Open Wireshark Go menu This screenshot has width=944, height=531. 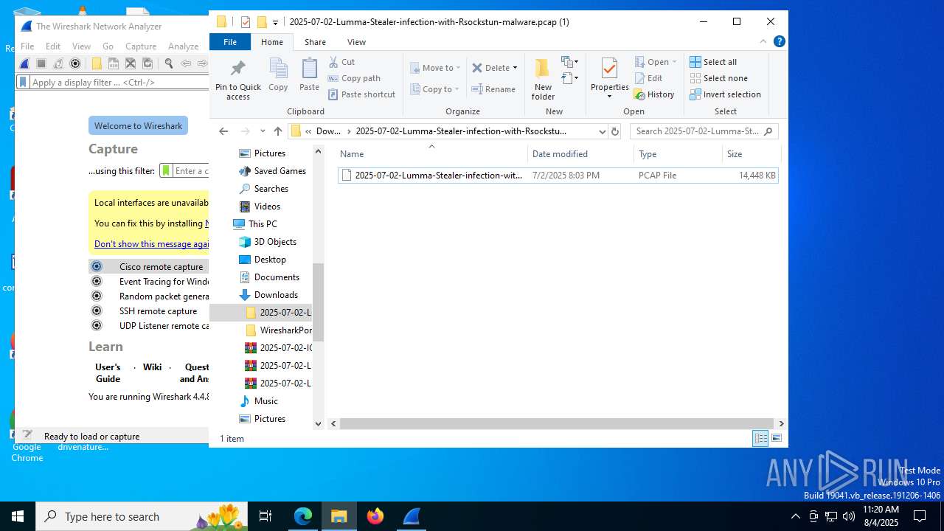pos(108,46)
